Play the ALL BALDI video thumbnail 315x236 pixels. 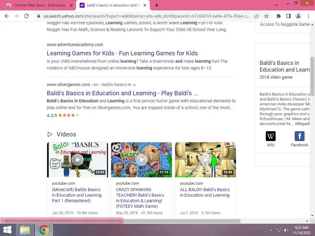pyautogui.click(x=205, y=160)
